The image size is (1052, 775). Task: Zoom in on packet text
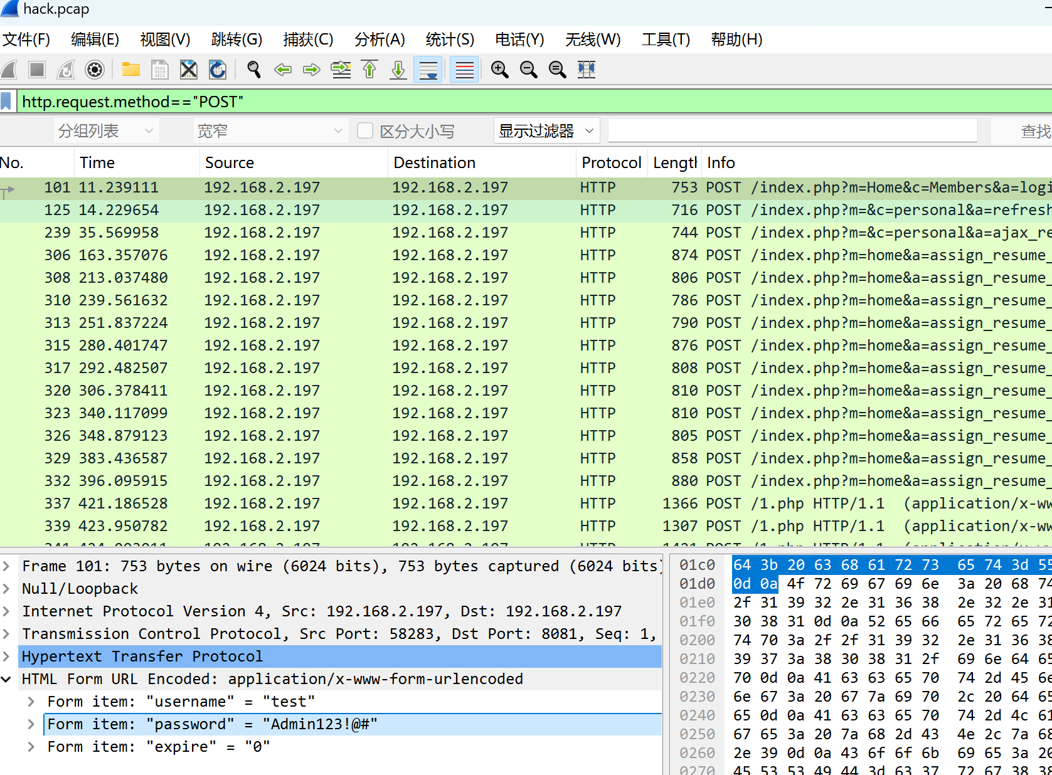click(500, 70)
